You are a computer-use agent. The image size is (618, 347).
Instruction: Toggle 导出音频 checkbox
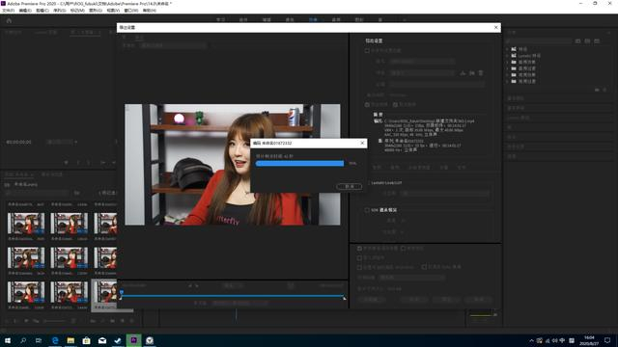tap(395, 105)
